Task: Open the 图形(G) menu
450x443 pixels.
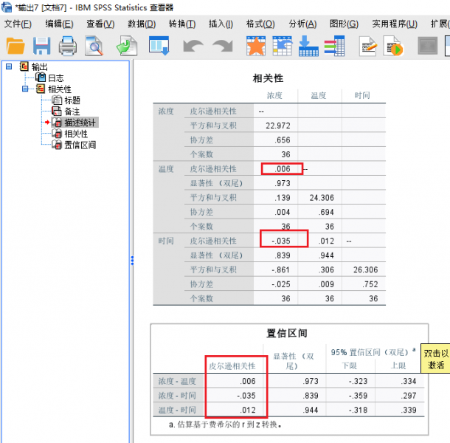Action: [x=344, y=24]
